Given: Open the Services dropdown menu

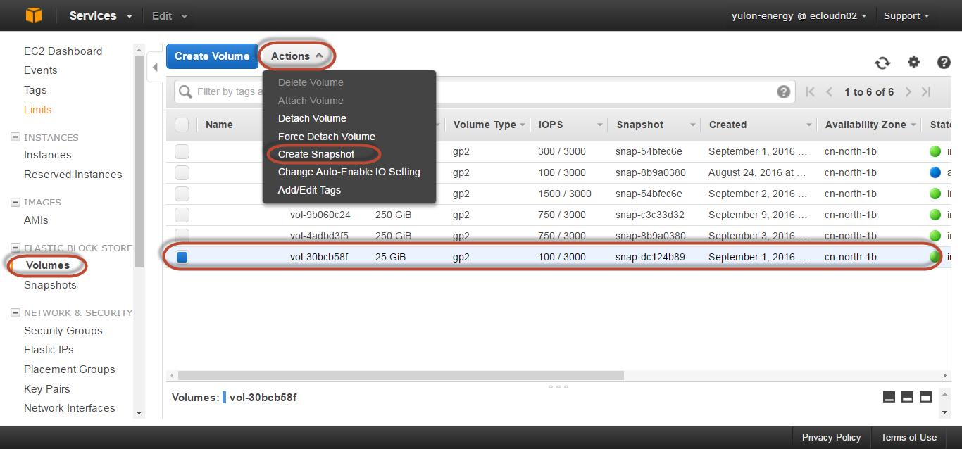Looking at the screenshot, I should coord(101,15).
